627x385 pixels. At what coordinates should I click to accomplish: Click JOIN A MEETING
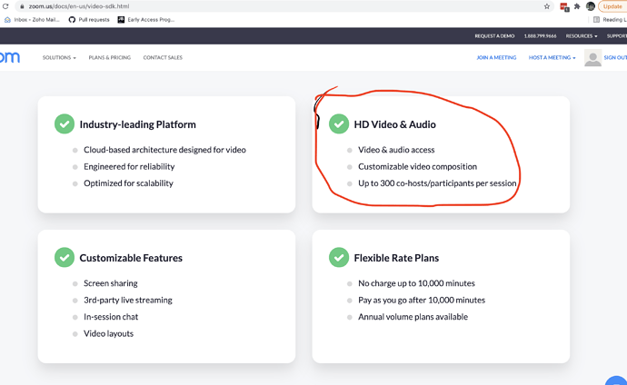[x=496, y=57]
